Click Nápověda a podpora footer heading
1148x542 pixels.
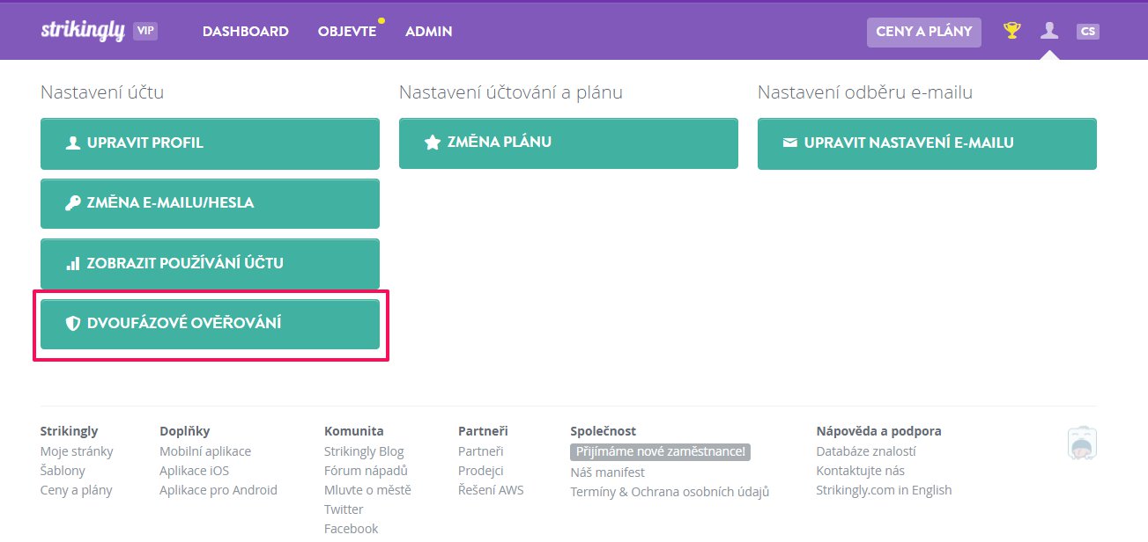pos(879,431)
